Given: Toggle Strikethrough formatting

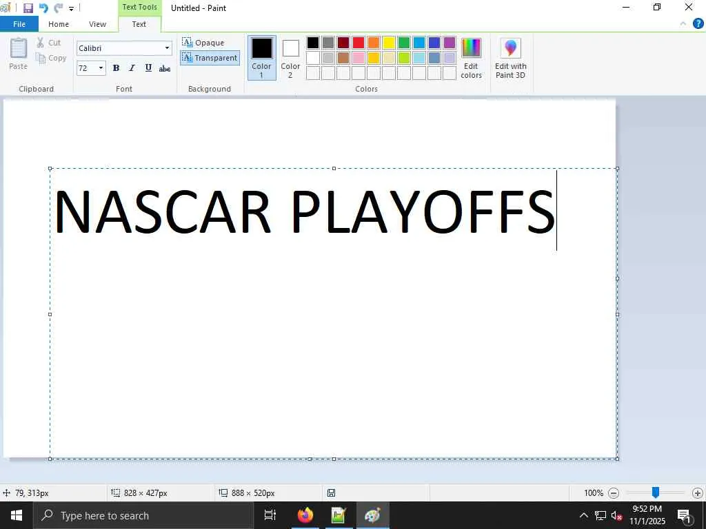Looking at the screenshot, I should point(165,68).
